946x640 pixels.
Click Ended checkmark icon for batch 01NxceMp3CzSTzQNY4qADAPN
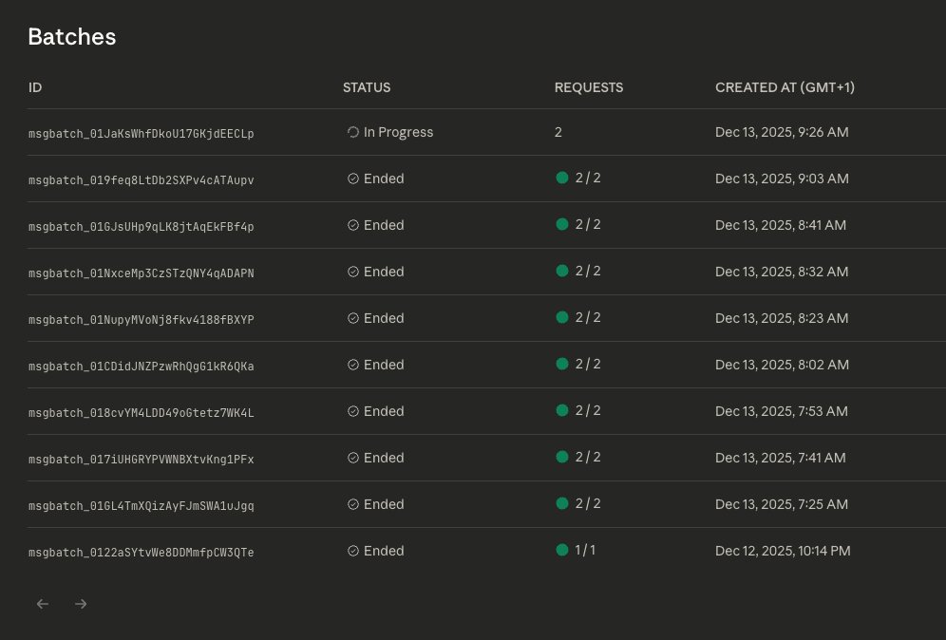(353, 272)
